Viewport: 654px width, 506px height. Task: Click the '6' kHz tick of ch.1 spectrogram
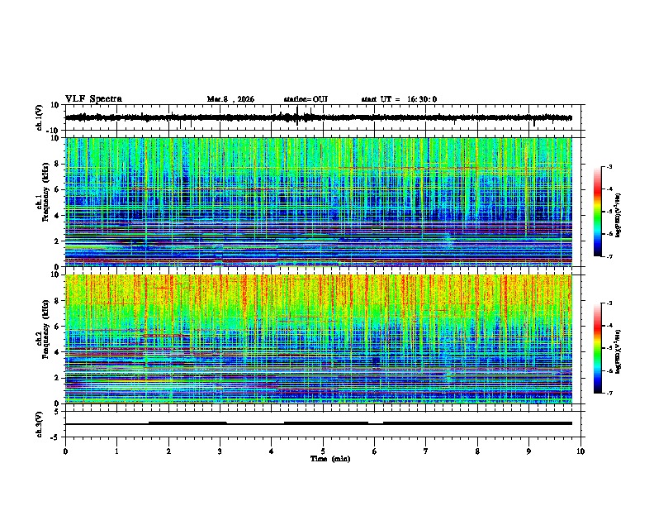click(x=58, y=189)
